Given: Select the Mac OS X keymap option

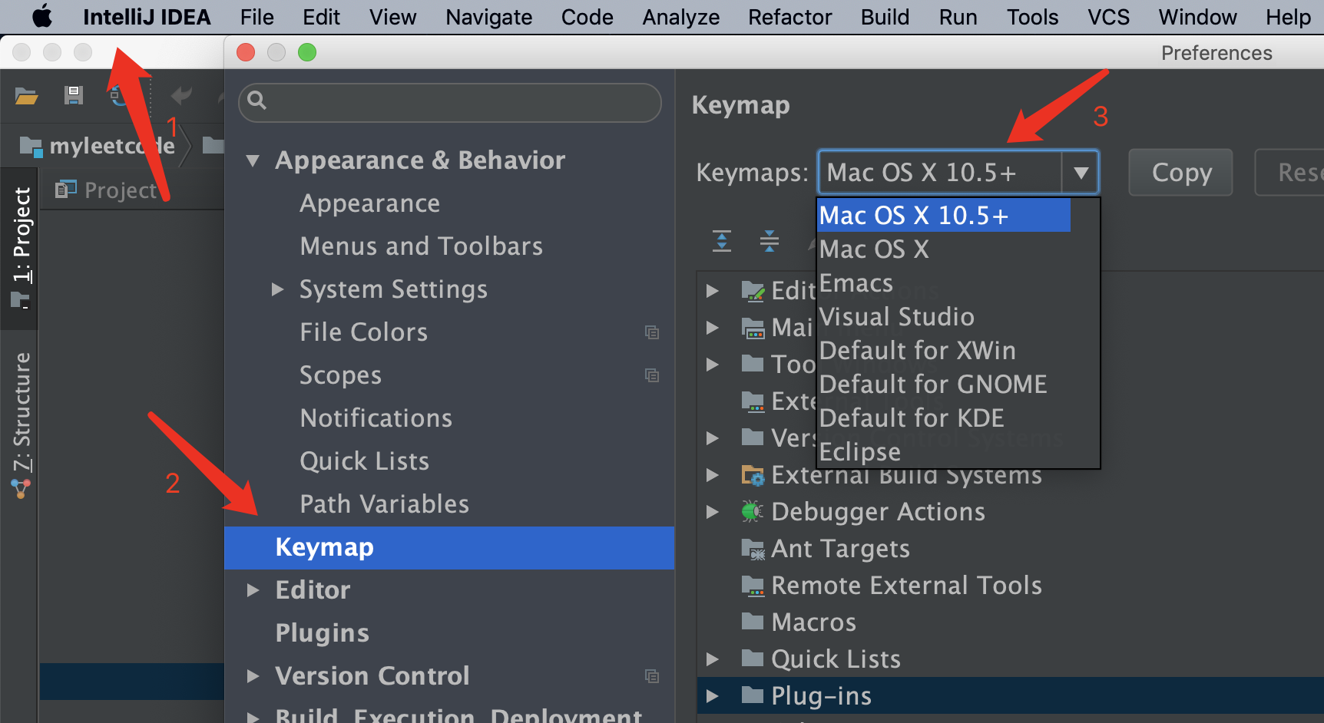Looking at the screenshot, I should tap(958, 249).
